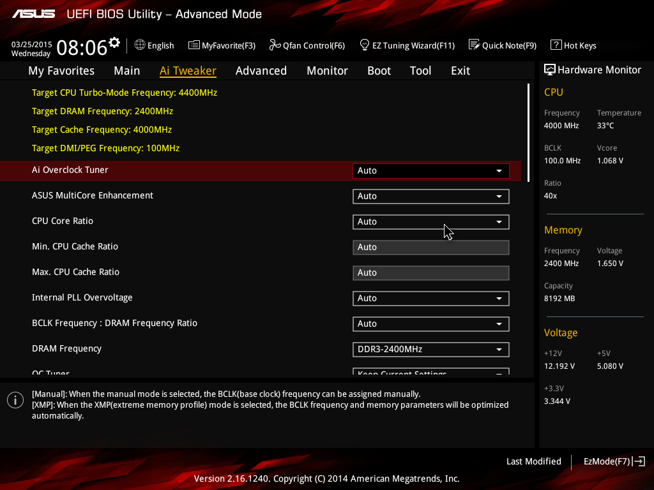The width and height of the screenshot is (654, 490).
Task: Click Last Modified
Action: pos(534,461)
